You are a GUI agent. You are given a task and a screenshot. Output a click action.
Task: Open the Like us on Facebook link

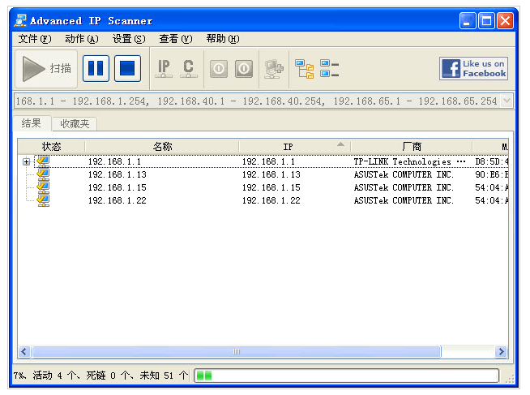473,69
